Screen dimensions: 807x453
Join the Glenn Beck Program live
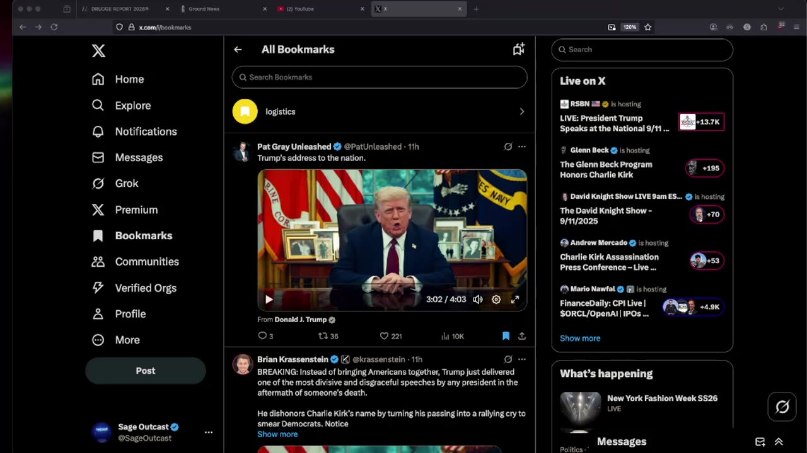642,164
